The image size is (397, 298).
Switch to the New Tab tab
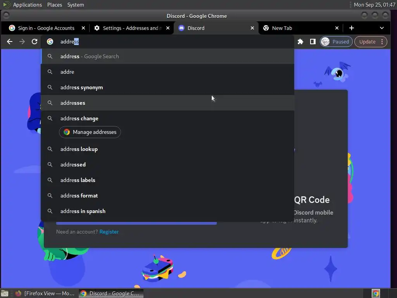(x=301, y=28)
